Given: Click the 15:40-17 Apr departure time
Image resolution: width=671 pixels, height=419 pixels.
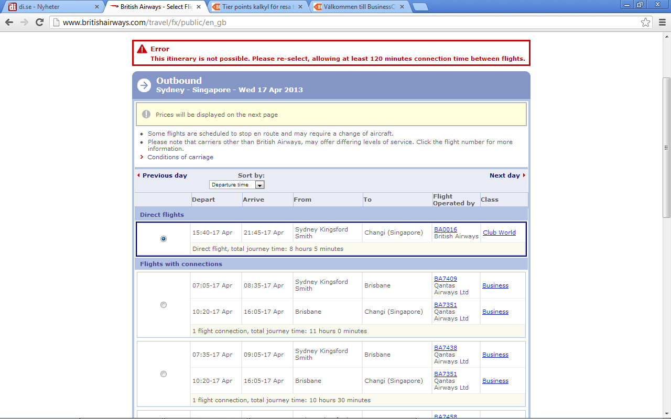Looking at the screenshot, I should point(212,233).
